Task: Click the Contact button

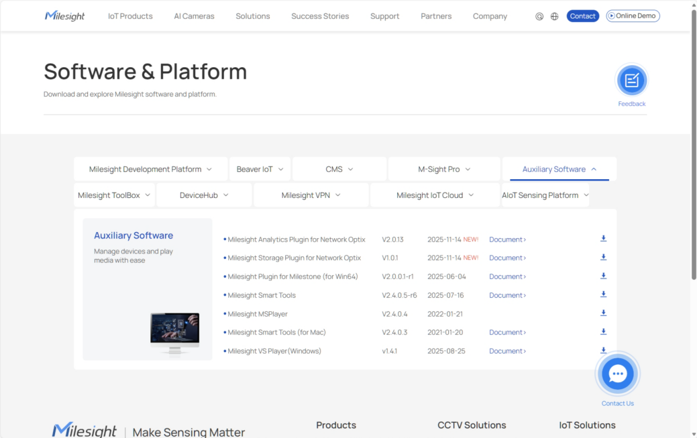Action: 582,16
